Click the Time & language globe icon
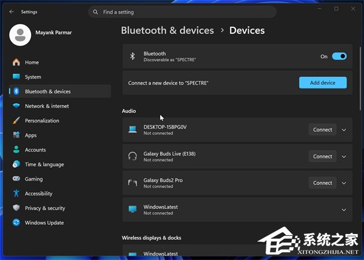Viewport: 364px width, 260px height. 16,164
